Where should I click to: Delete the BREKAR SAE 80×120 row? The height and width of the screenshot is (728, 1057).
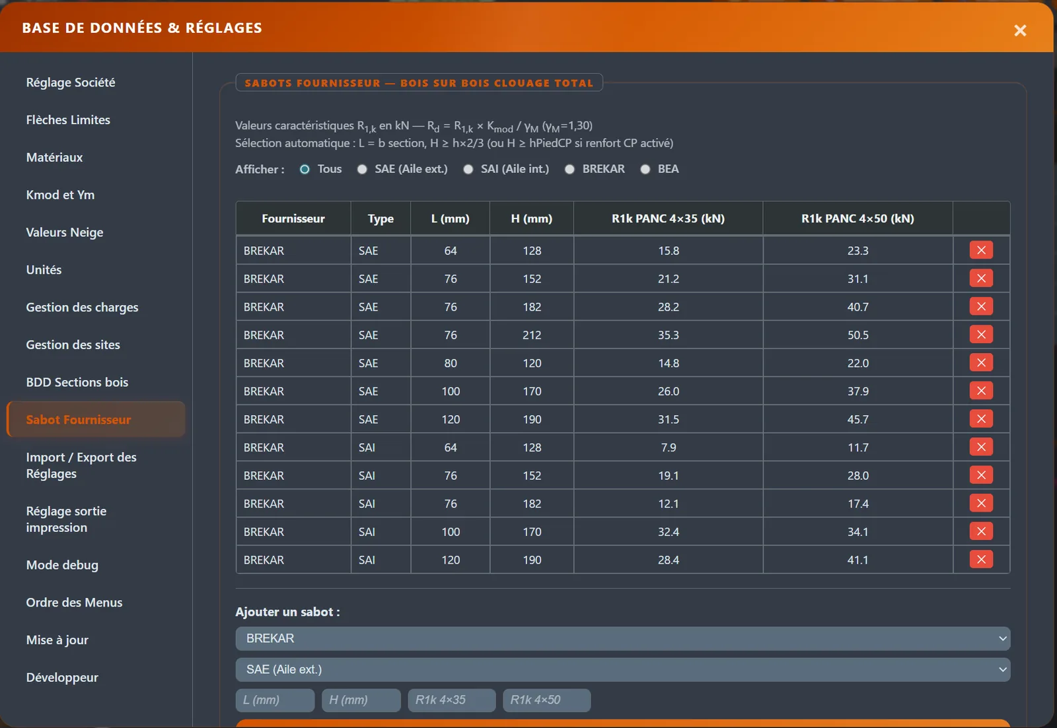coord(981,362)
